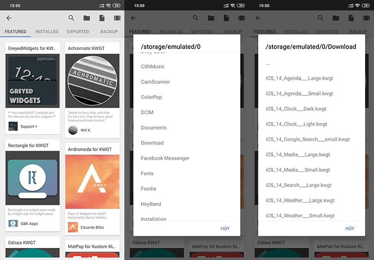Image resolution: width=374 pixels, height=260 pixels.
Task: Tap G&K Apps author icon
Action: tap(13, 224)
